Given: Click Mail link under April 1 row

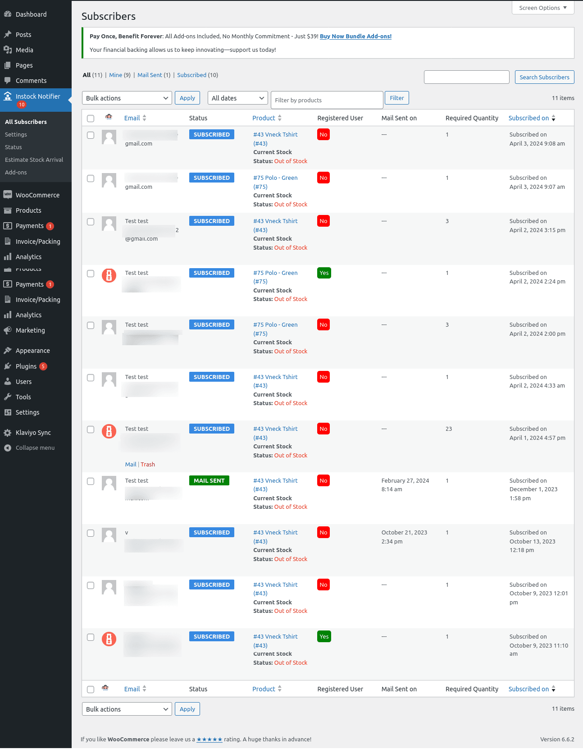Looking at the screenshot, I should (x=131, y=464).
